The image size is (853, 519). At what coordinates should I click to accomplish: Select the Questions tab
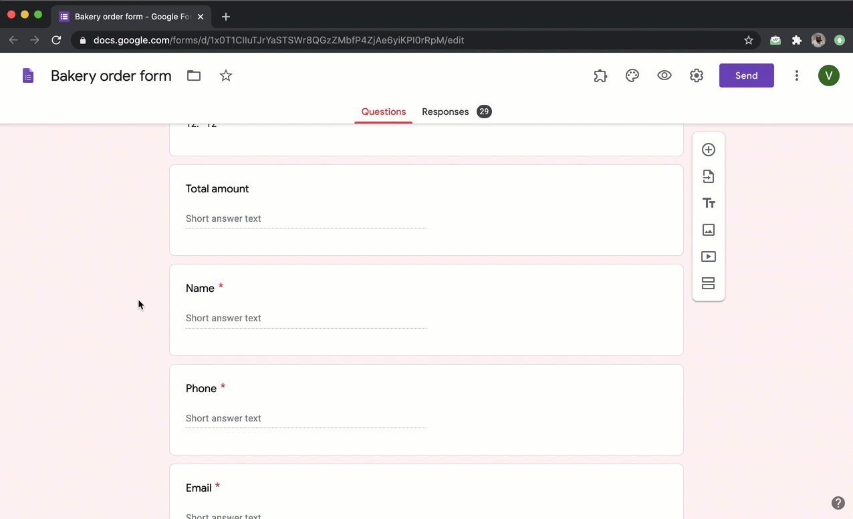[384, 112]
